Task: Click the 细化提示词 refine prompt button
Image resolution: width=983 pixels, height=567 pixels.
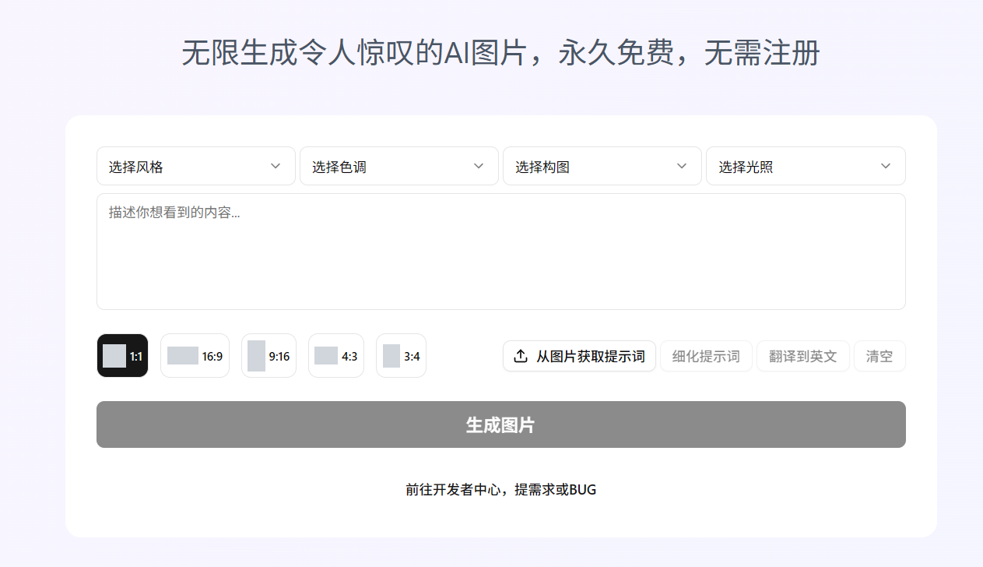Action: 706,355
